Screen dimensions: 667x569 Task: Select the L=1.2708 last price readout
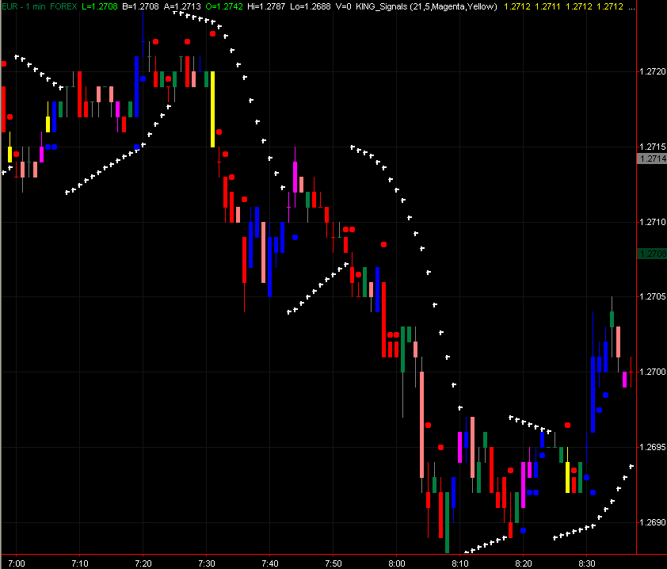coord(100,6)
